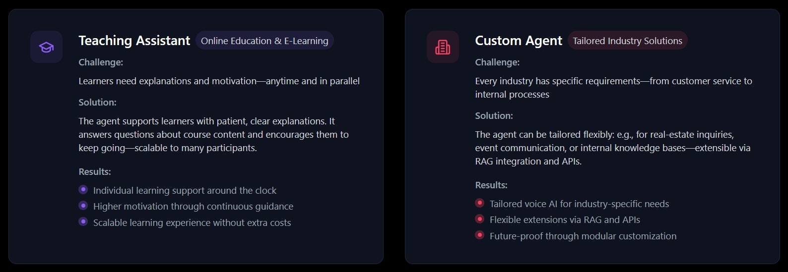Click the Solution label in Custom Agent card
This screenshot has width=788, height=272.
pyautogui.click(x=494, y=115)
